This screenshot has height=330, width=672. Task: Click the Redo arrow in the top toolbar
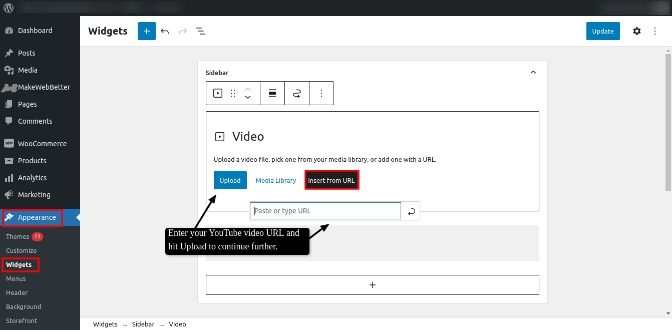(183, 31)
